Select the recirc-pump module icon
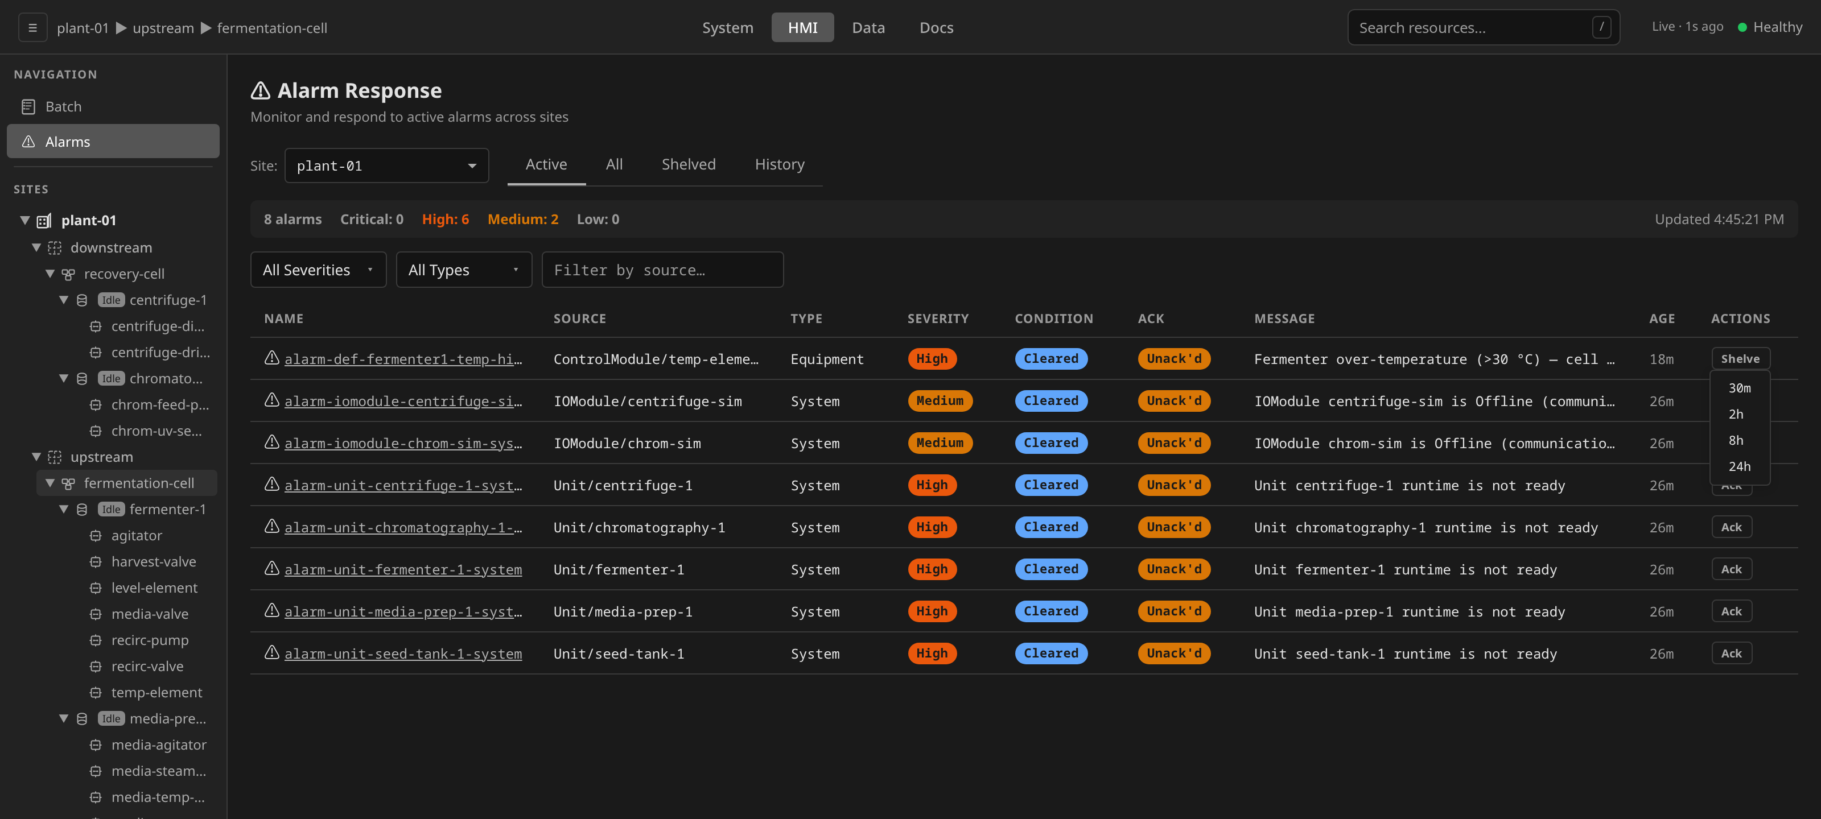 point(96,639)
